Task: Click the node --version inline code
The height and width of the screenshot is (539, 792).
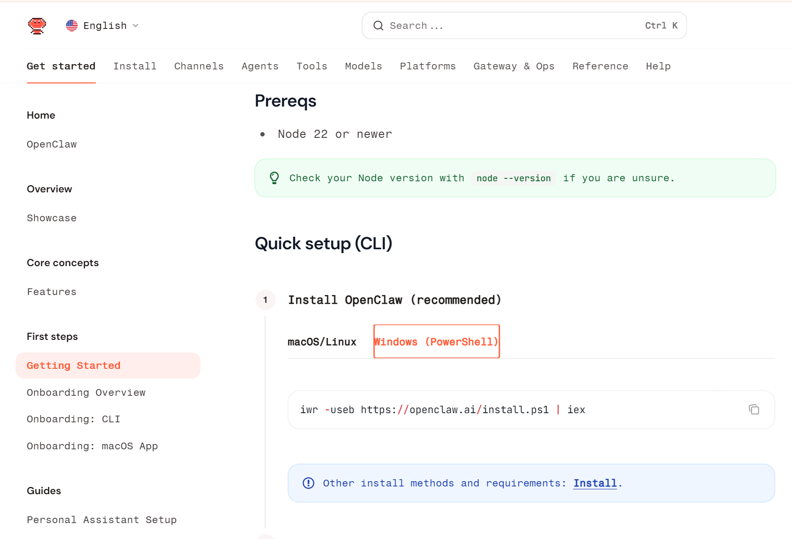Action: coord(514,178)
